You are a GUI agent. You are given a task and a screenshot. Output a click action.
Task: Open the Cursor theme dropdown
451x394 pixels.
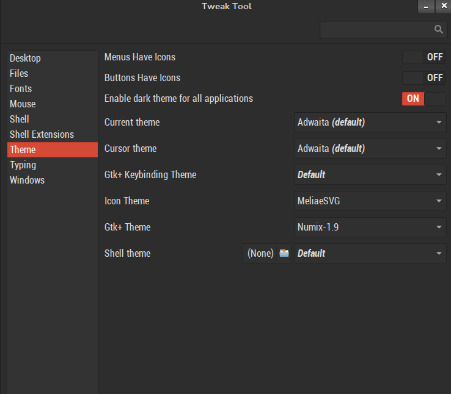[x=370, y=148]
